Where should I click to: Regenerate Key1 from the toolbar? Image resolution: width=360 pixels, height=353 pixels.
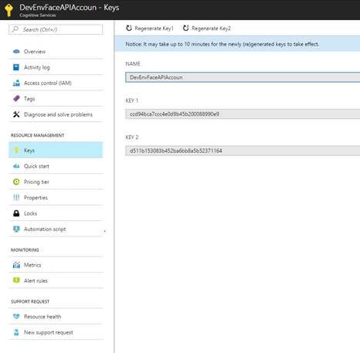[x=150, y=29]
